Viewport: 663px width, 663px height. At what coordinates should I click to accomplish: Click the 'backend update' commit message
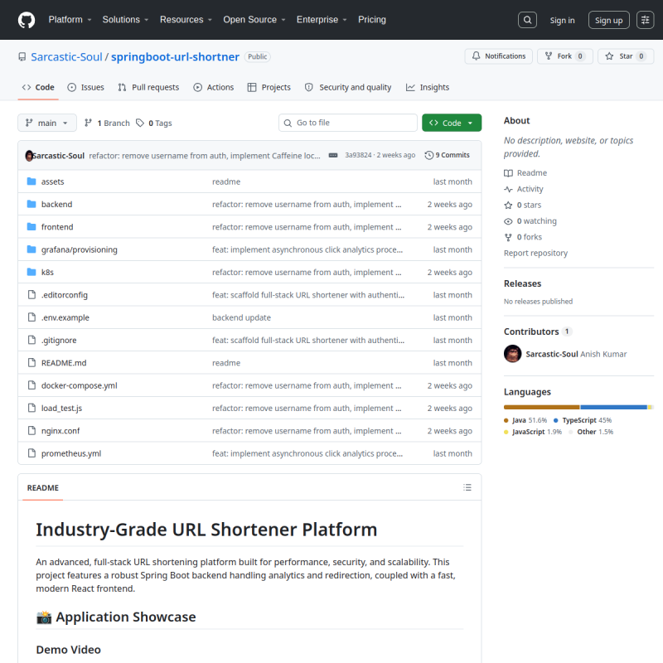241,317
